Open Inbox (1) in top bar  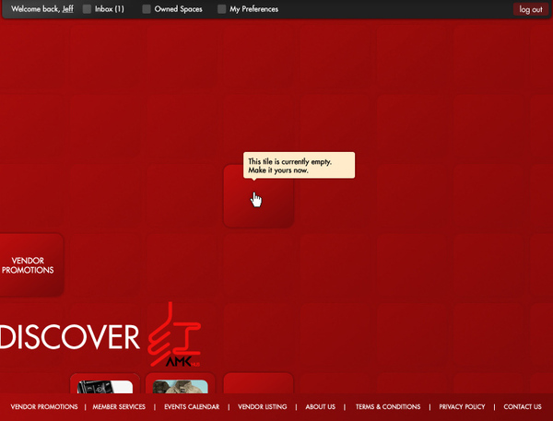[110, 9]
